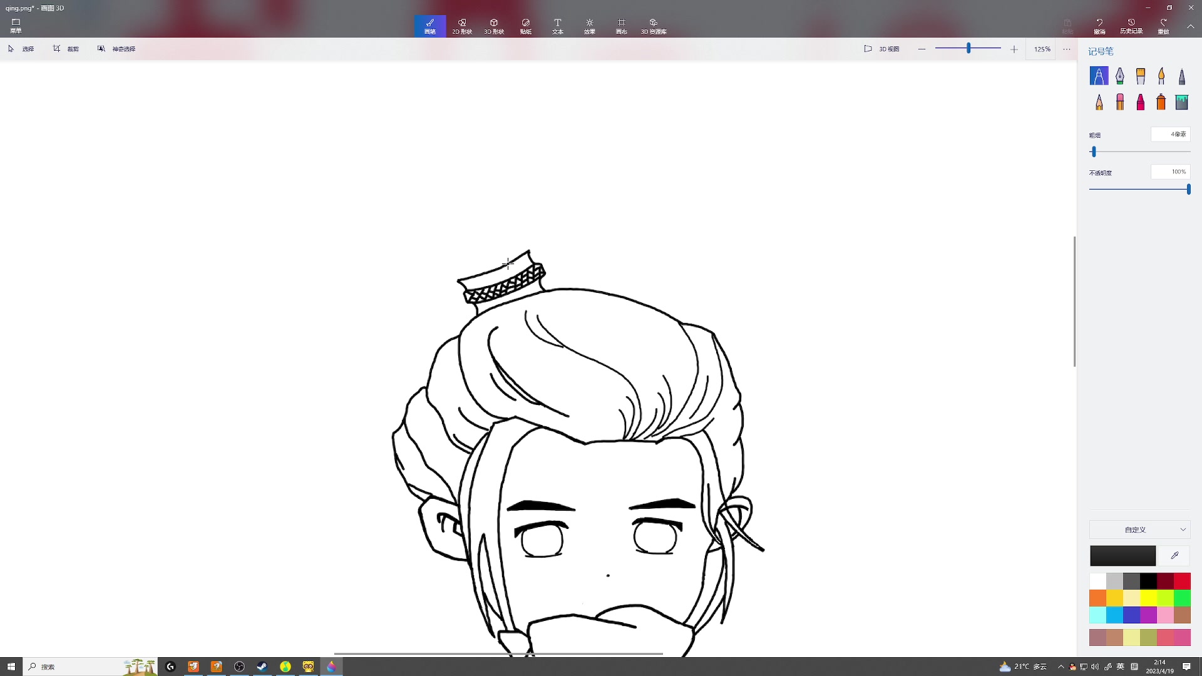The width and height of the screenshot is (1202, 676).
Task: Open the History panel
Action: (x=1131, y=26)
